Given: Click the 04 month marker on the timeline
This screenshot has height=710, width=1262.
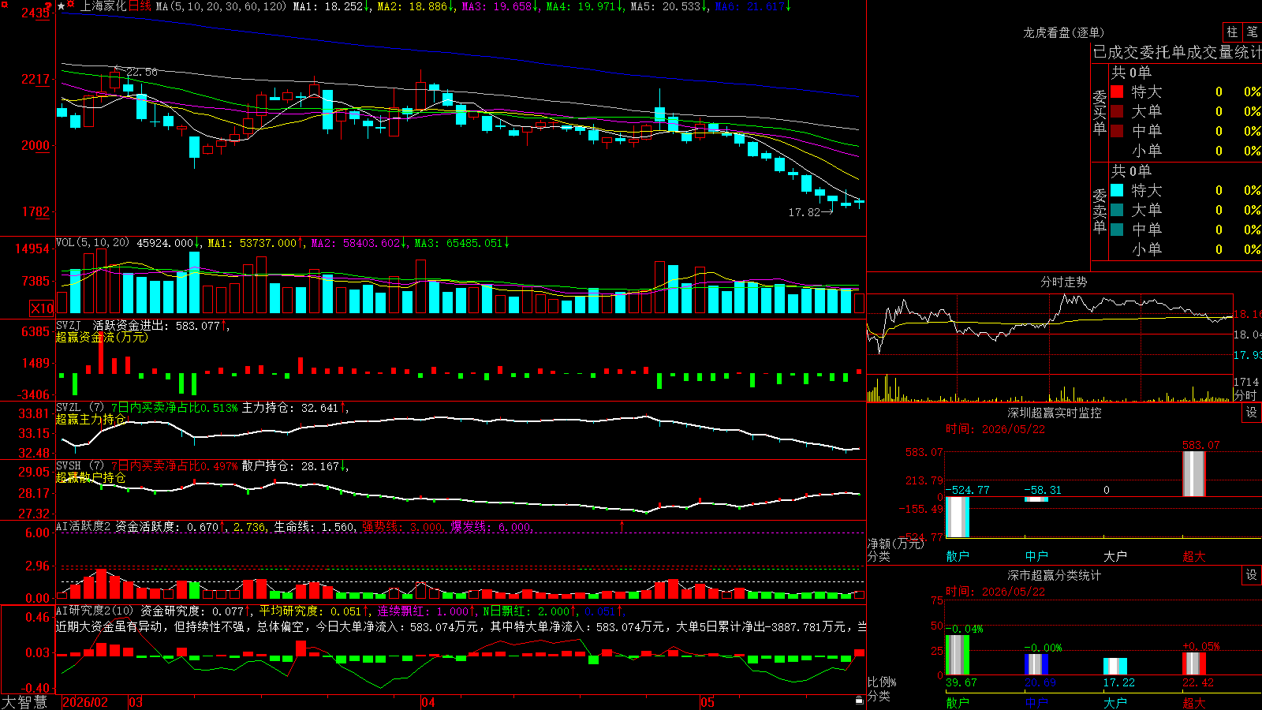Looking at the screenshot, I should (x=428, y=702).
